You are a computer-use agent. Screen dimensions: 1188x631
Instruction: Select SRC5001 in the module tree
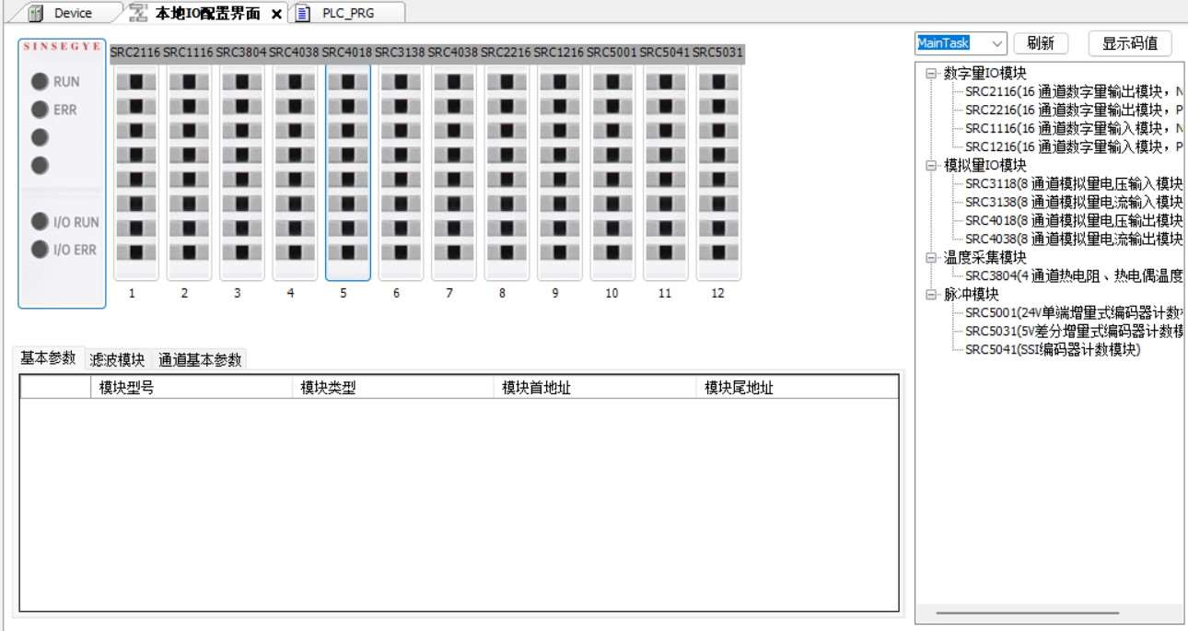(1074, 312)
